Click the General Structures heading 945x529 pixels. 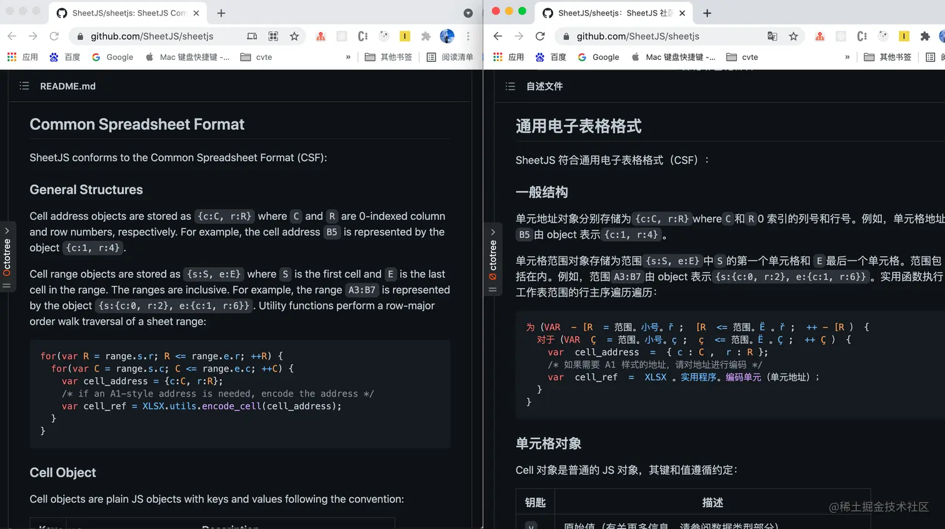pos(86,190)
